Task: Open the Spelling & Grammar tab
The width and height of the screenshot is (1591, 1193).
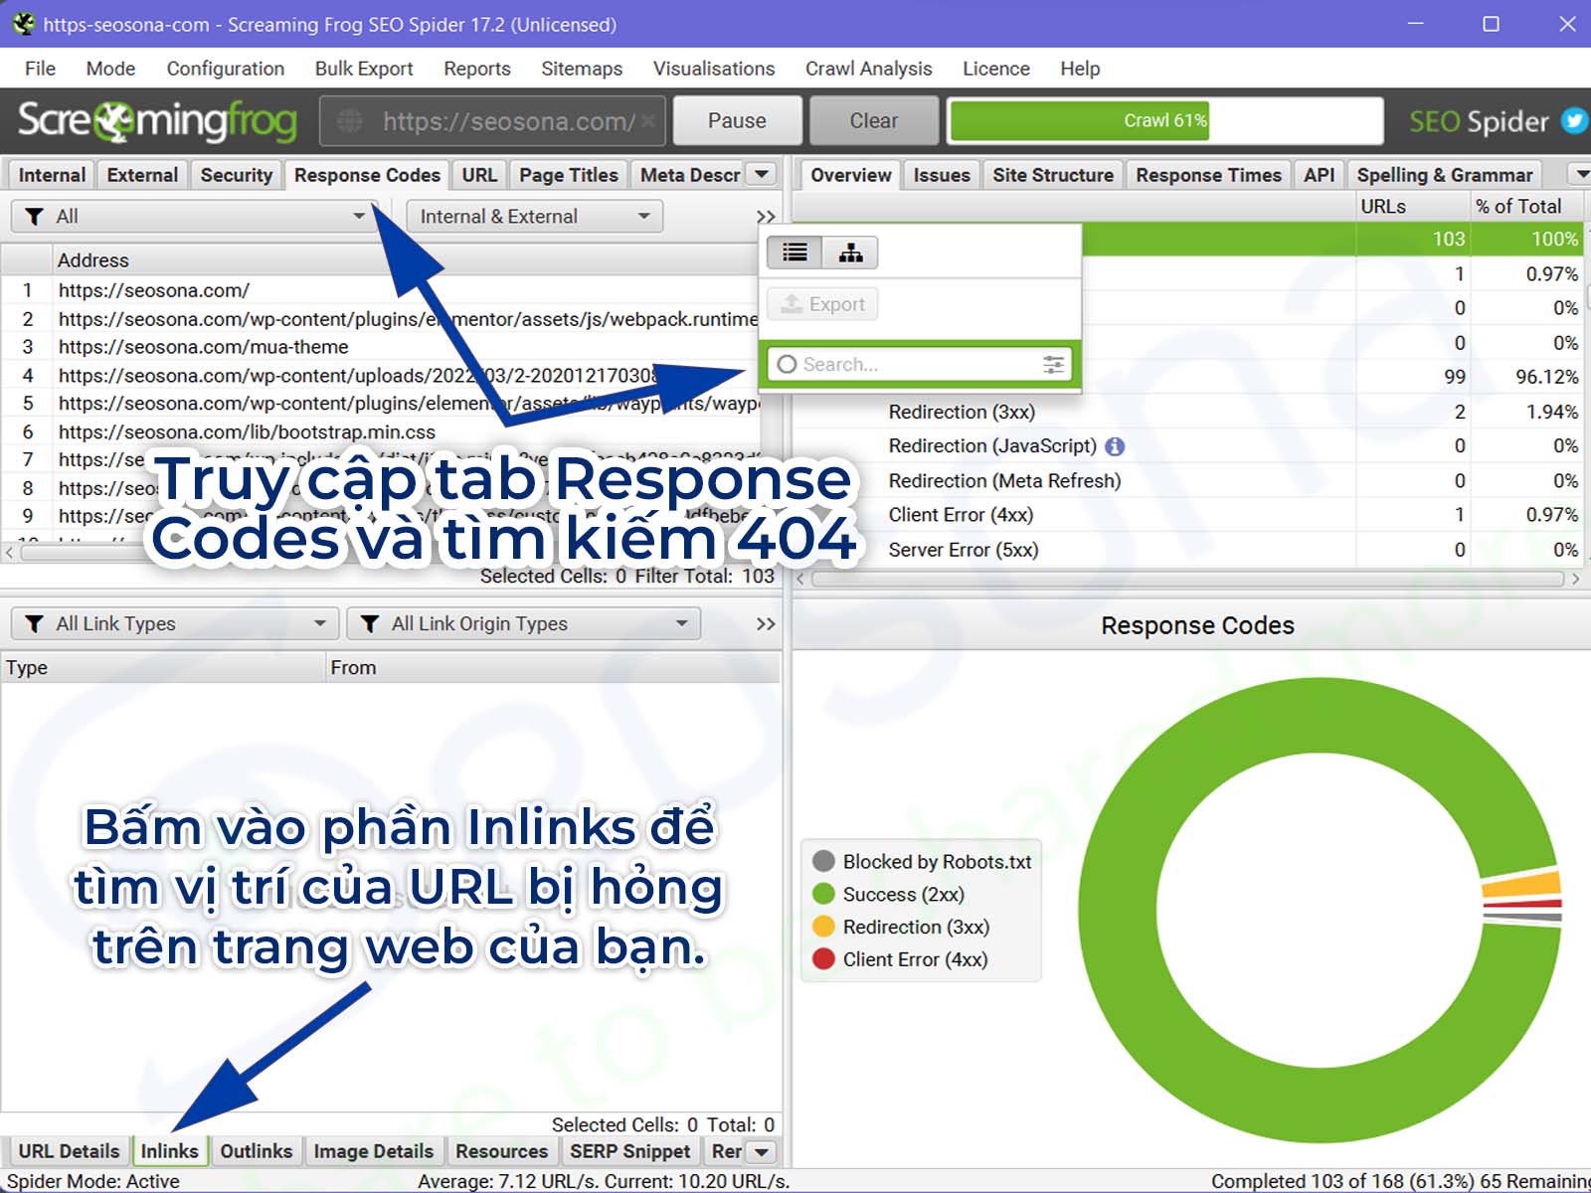Action: click(x=1445, y=175)
